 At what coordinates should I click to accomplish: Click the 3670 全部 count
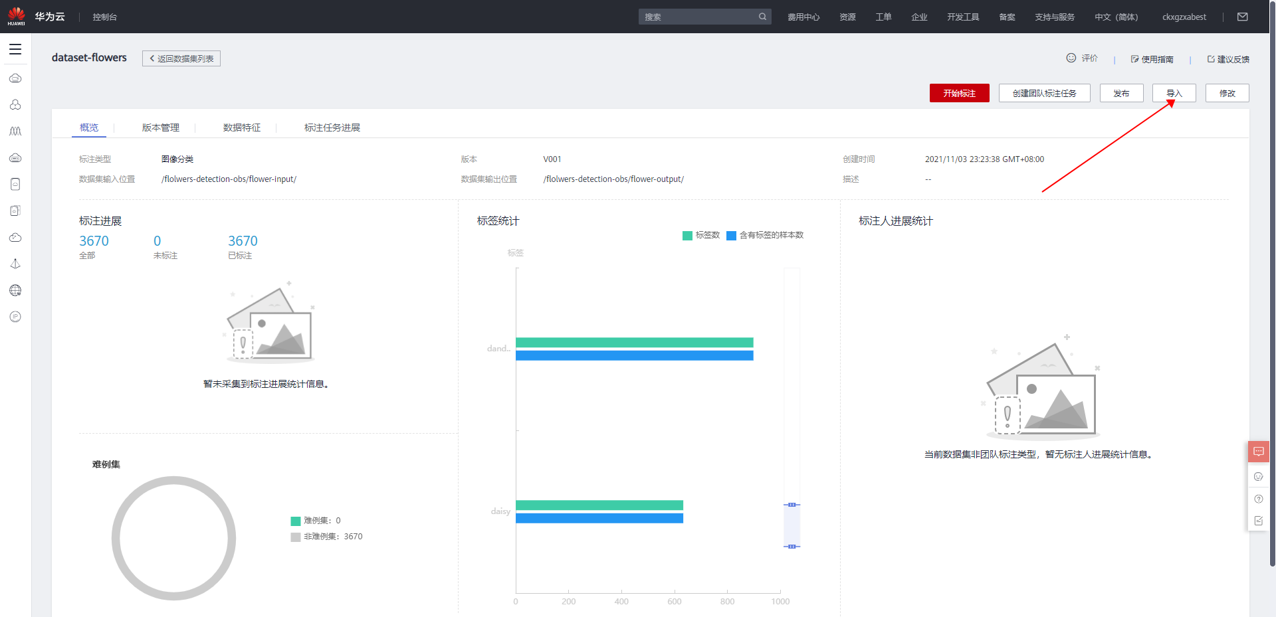click(94, 241)
